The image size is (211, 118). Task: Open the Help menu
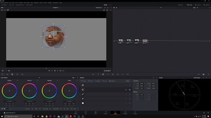click(61, 3)
